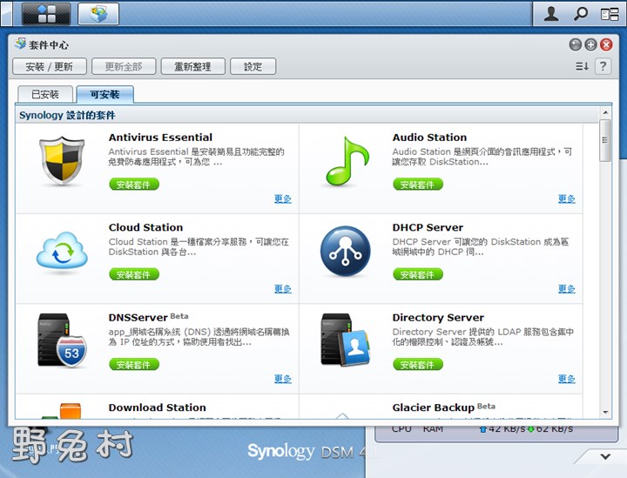
Task: Click the Download Station icon
Action: 62,410
